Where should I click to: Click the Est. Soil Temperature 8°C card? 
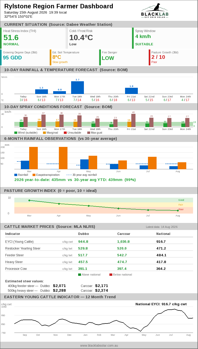74,58
